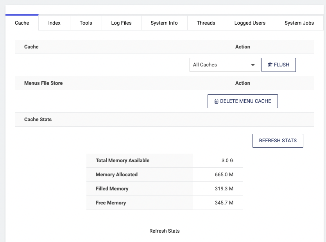Image resolution: width=326 pixels, height=242 pixels.
Task: Click the Menus File Store section header
Action: (x=43, y=83)
